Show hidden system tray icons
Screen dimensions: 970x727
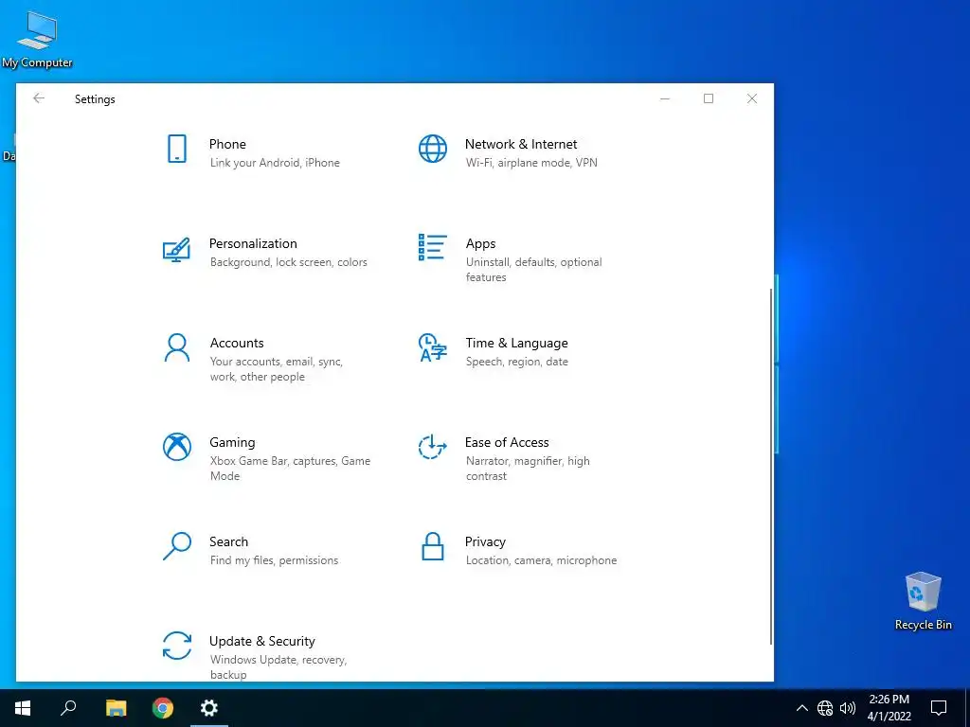coord(801,708)
